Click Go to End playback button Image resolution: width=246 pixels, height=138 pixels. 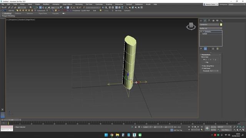click(201, 127)
